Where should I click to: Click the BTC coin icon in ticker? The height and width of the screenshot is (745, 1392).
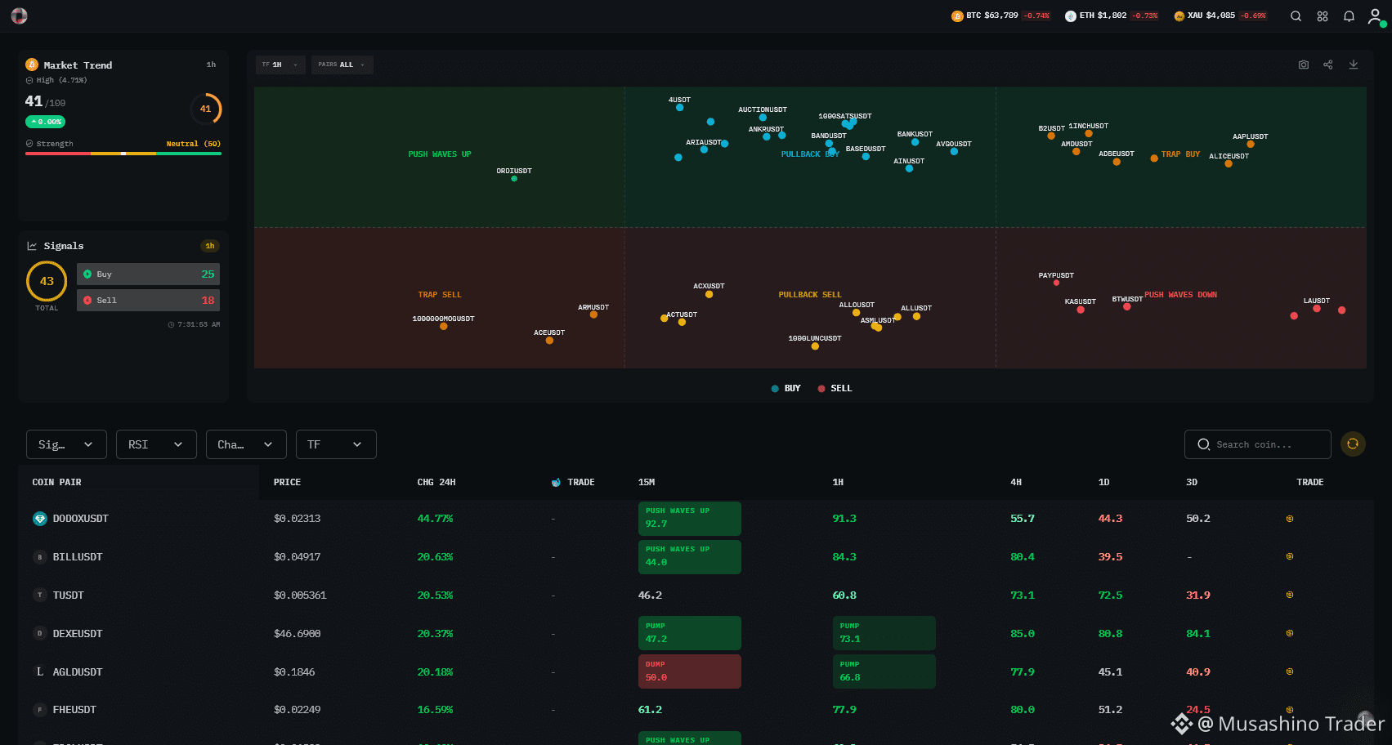point(957,16)
